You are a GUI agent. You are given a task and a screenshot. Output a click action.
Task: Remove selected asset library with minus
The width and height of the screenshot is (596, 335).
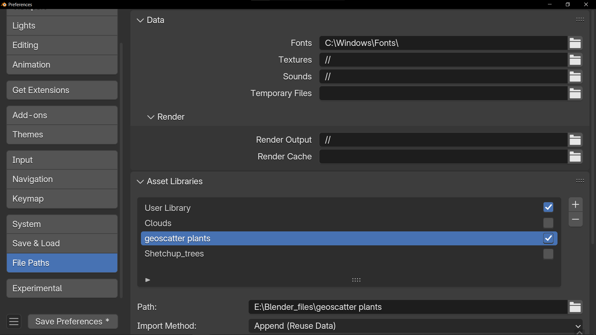pyautogui.click(x=576, y=220)
